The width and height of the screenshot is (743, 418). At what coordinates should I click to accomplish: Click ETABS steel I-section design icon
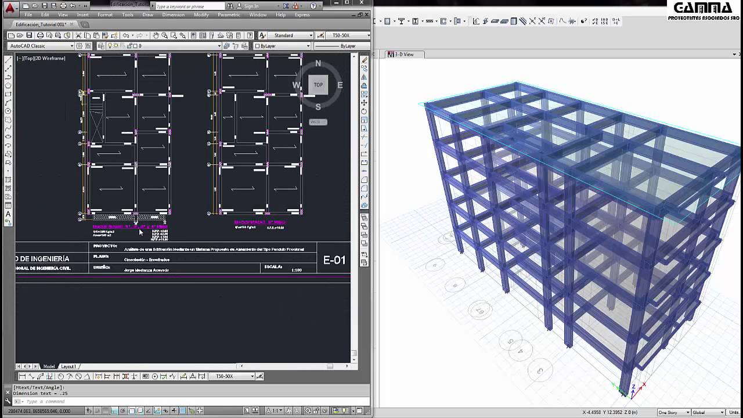pyautogui.click(x=415, y=21)
